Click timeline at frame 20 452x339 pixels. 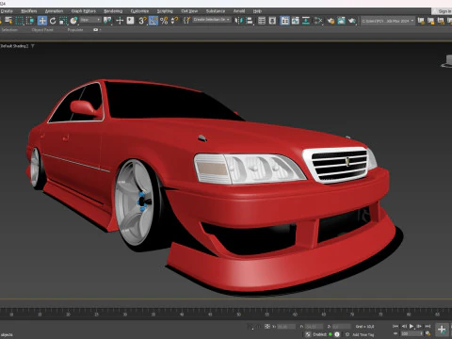[x=68, y=315]
